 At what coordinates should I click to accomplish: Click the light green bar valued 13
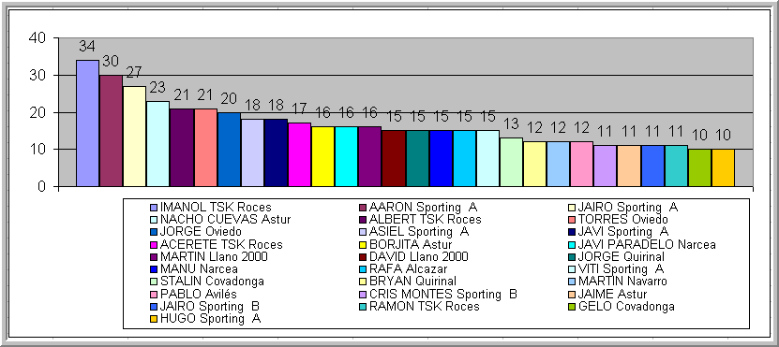click(511, 162)
